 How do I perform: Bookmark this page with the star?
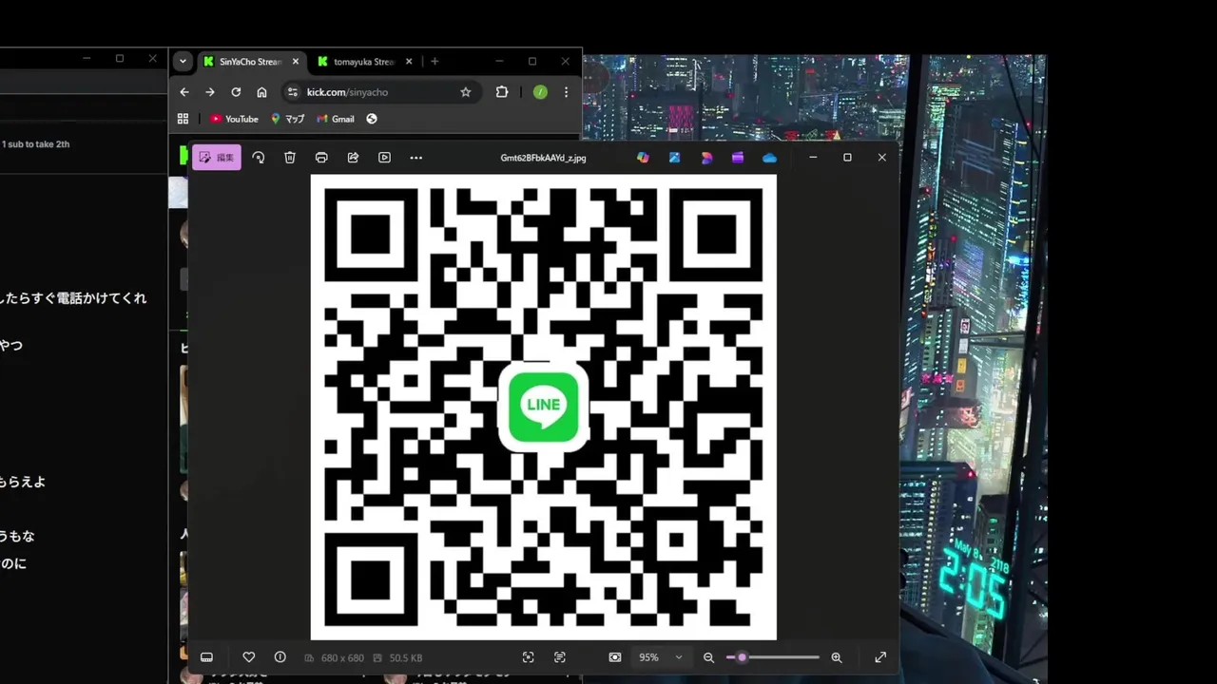click(x=465, y=92)
